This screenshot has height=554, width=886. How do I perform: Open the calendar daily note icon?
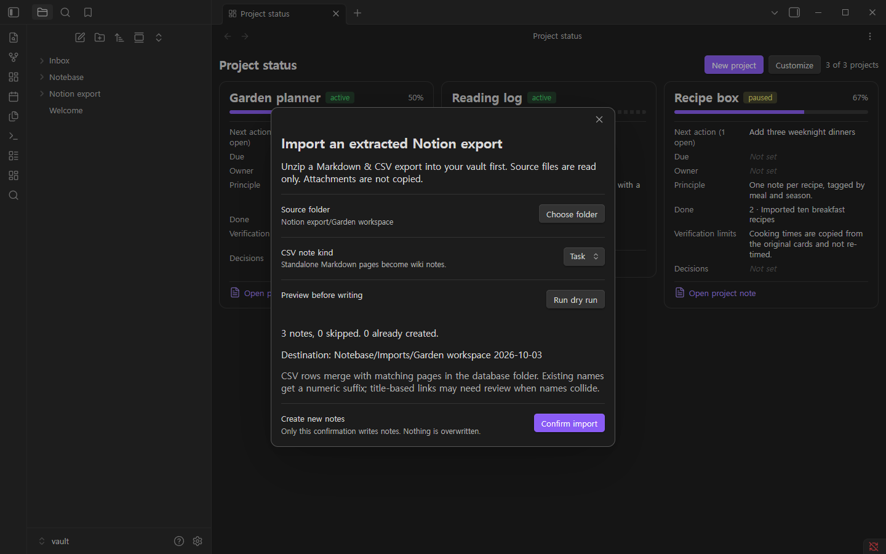click(x=14, y=97)
